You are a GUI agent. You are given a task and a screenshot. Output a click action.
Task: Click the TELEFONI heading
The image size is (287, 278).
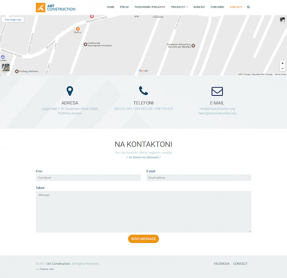tap(143, 103)
